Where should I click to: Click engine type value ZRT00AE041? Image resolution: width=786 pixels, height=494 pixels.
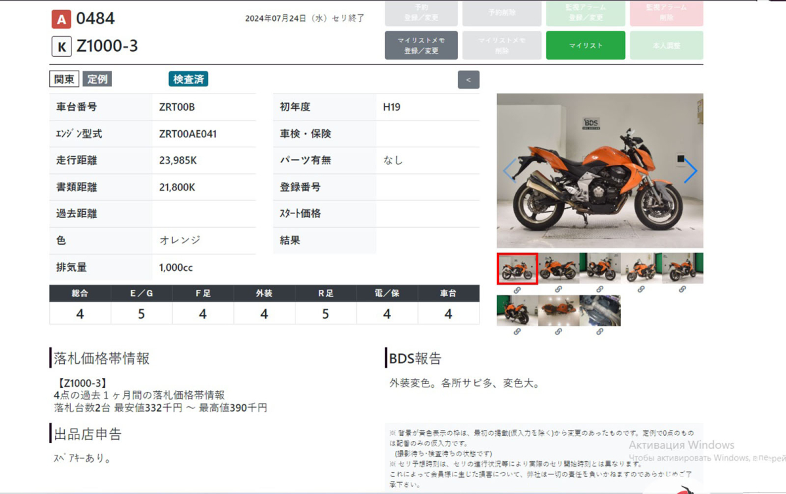click(188, 133)
